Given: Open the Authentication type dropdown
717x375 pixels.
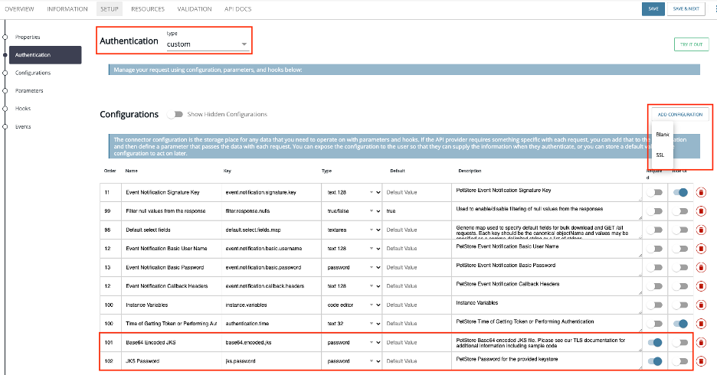Looking at the screenshot, I should pos(207,44).
